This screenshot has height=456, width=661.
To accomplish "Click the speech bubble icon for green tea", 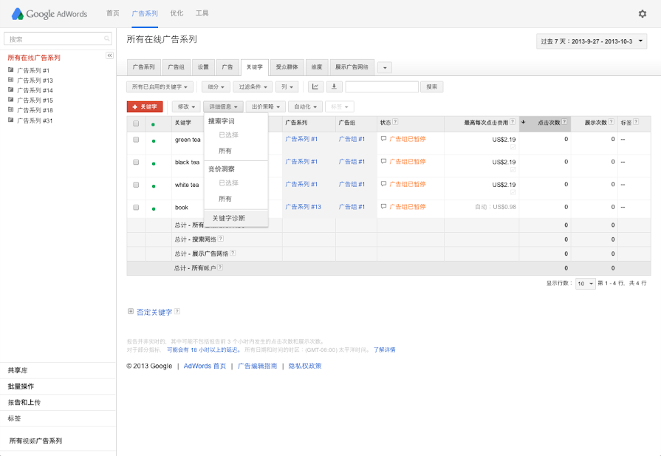I will pos(383,139).
